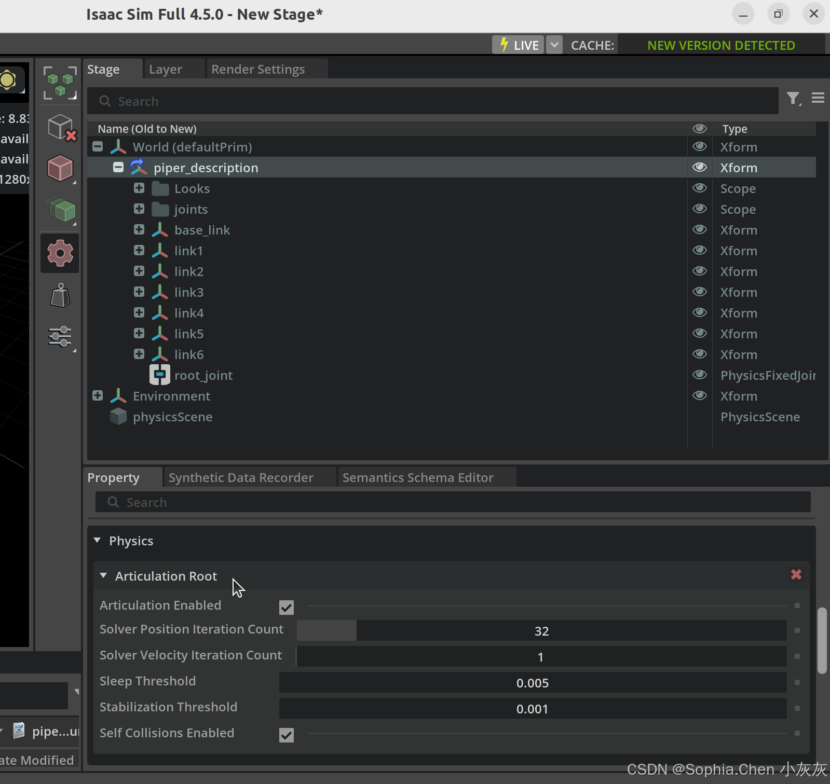Click the Looks folder icon
This screenshot has height=784, width=830.
tap(160, 188)
